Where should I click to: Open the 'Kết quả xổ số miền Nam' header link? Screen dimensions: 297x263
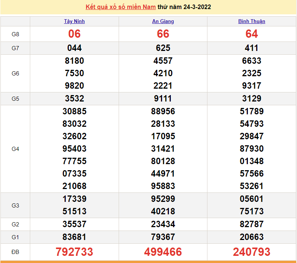(121, 7)
